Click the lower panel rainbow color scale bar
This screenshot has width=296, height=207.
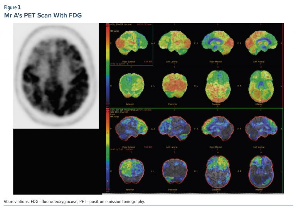[x=107, y=150]
